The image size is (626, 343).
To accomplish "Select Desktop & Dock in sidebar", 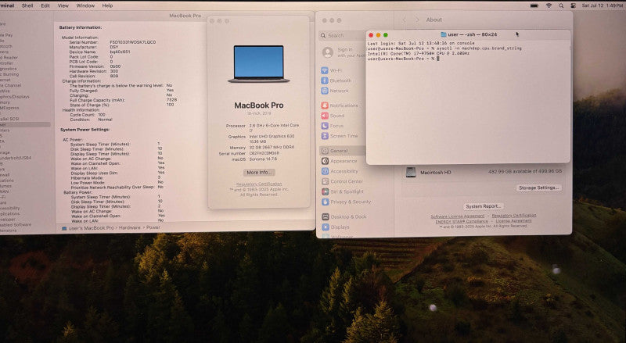I will (344, 216).
